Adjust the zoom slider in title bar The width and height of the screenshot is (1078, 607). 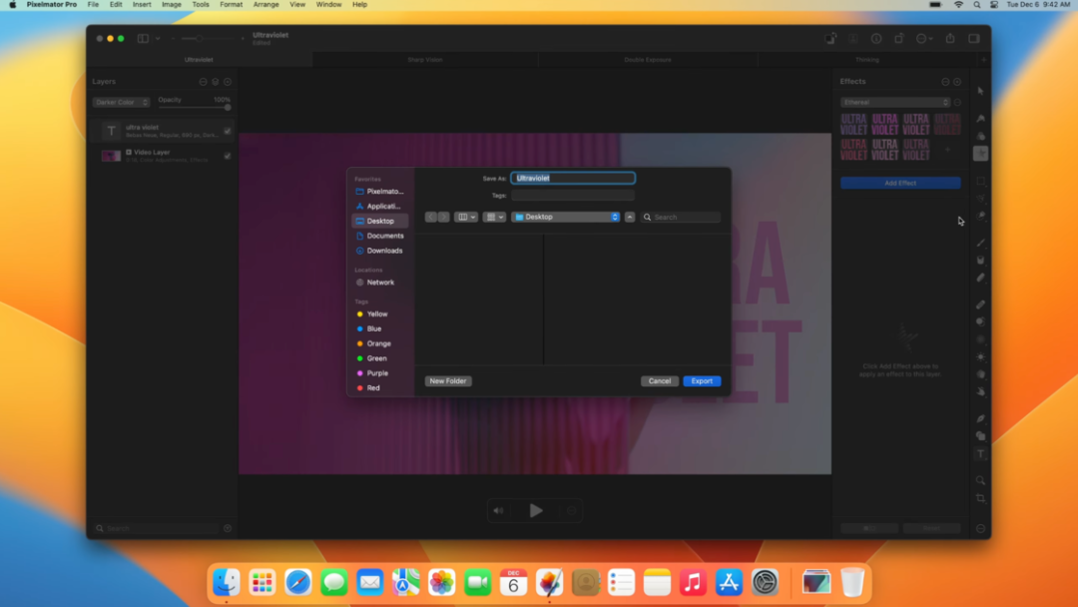pos(209,39)
